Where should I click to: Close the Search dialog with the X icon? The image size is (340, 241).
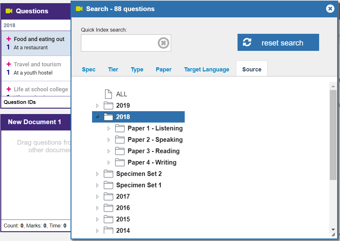click(x=330, y=9)
